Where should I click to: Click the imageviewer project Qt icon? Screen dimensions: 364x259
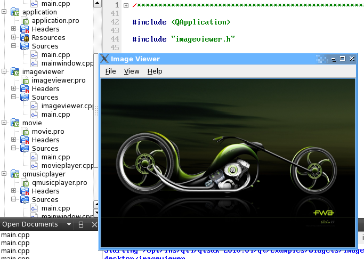(x=15, y=72)
